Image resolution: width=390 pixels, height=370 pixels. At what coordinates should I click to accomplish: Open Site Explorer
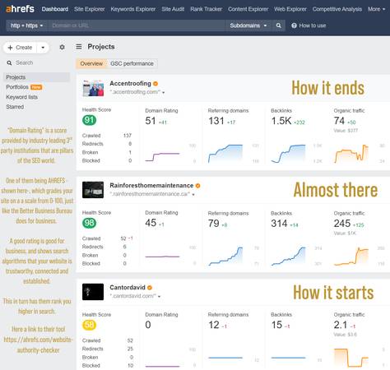pos(90,9)
